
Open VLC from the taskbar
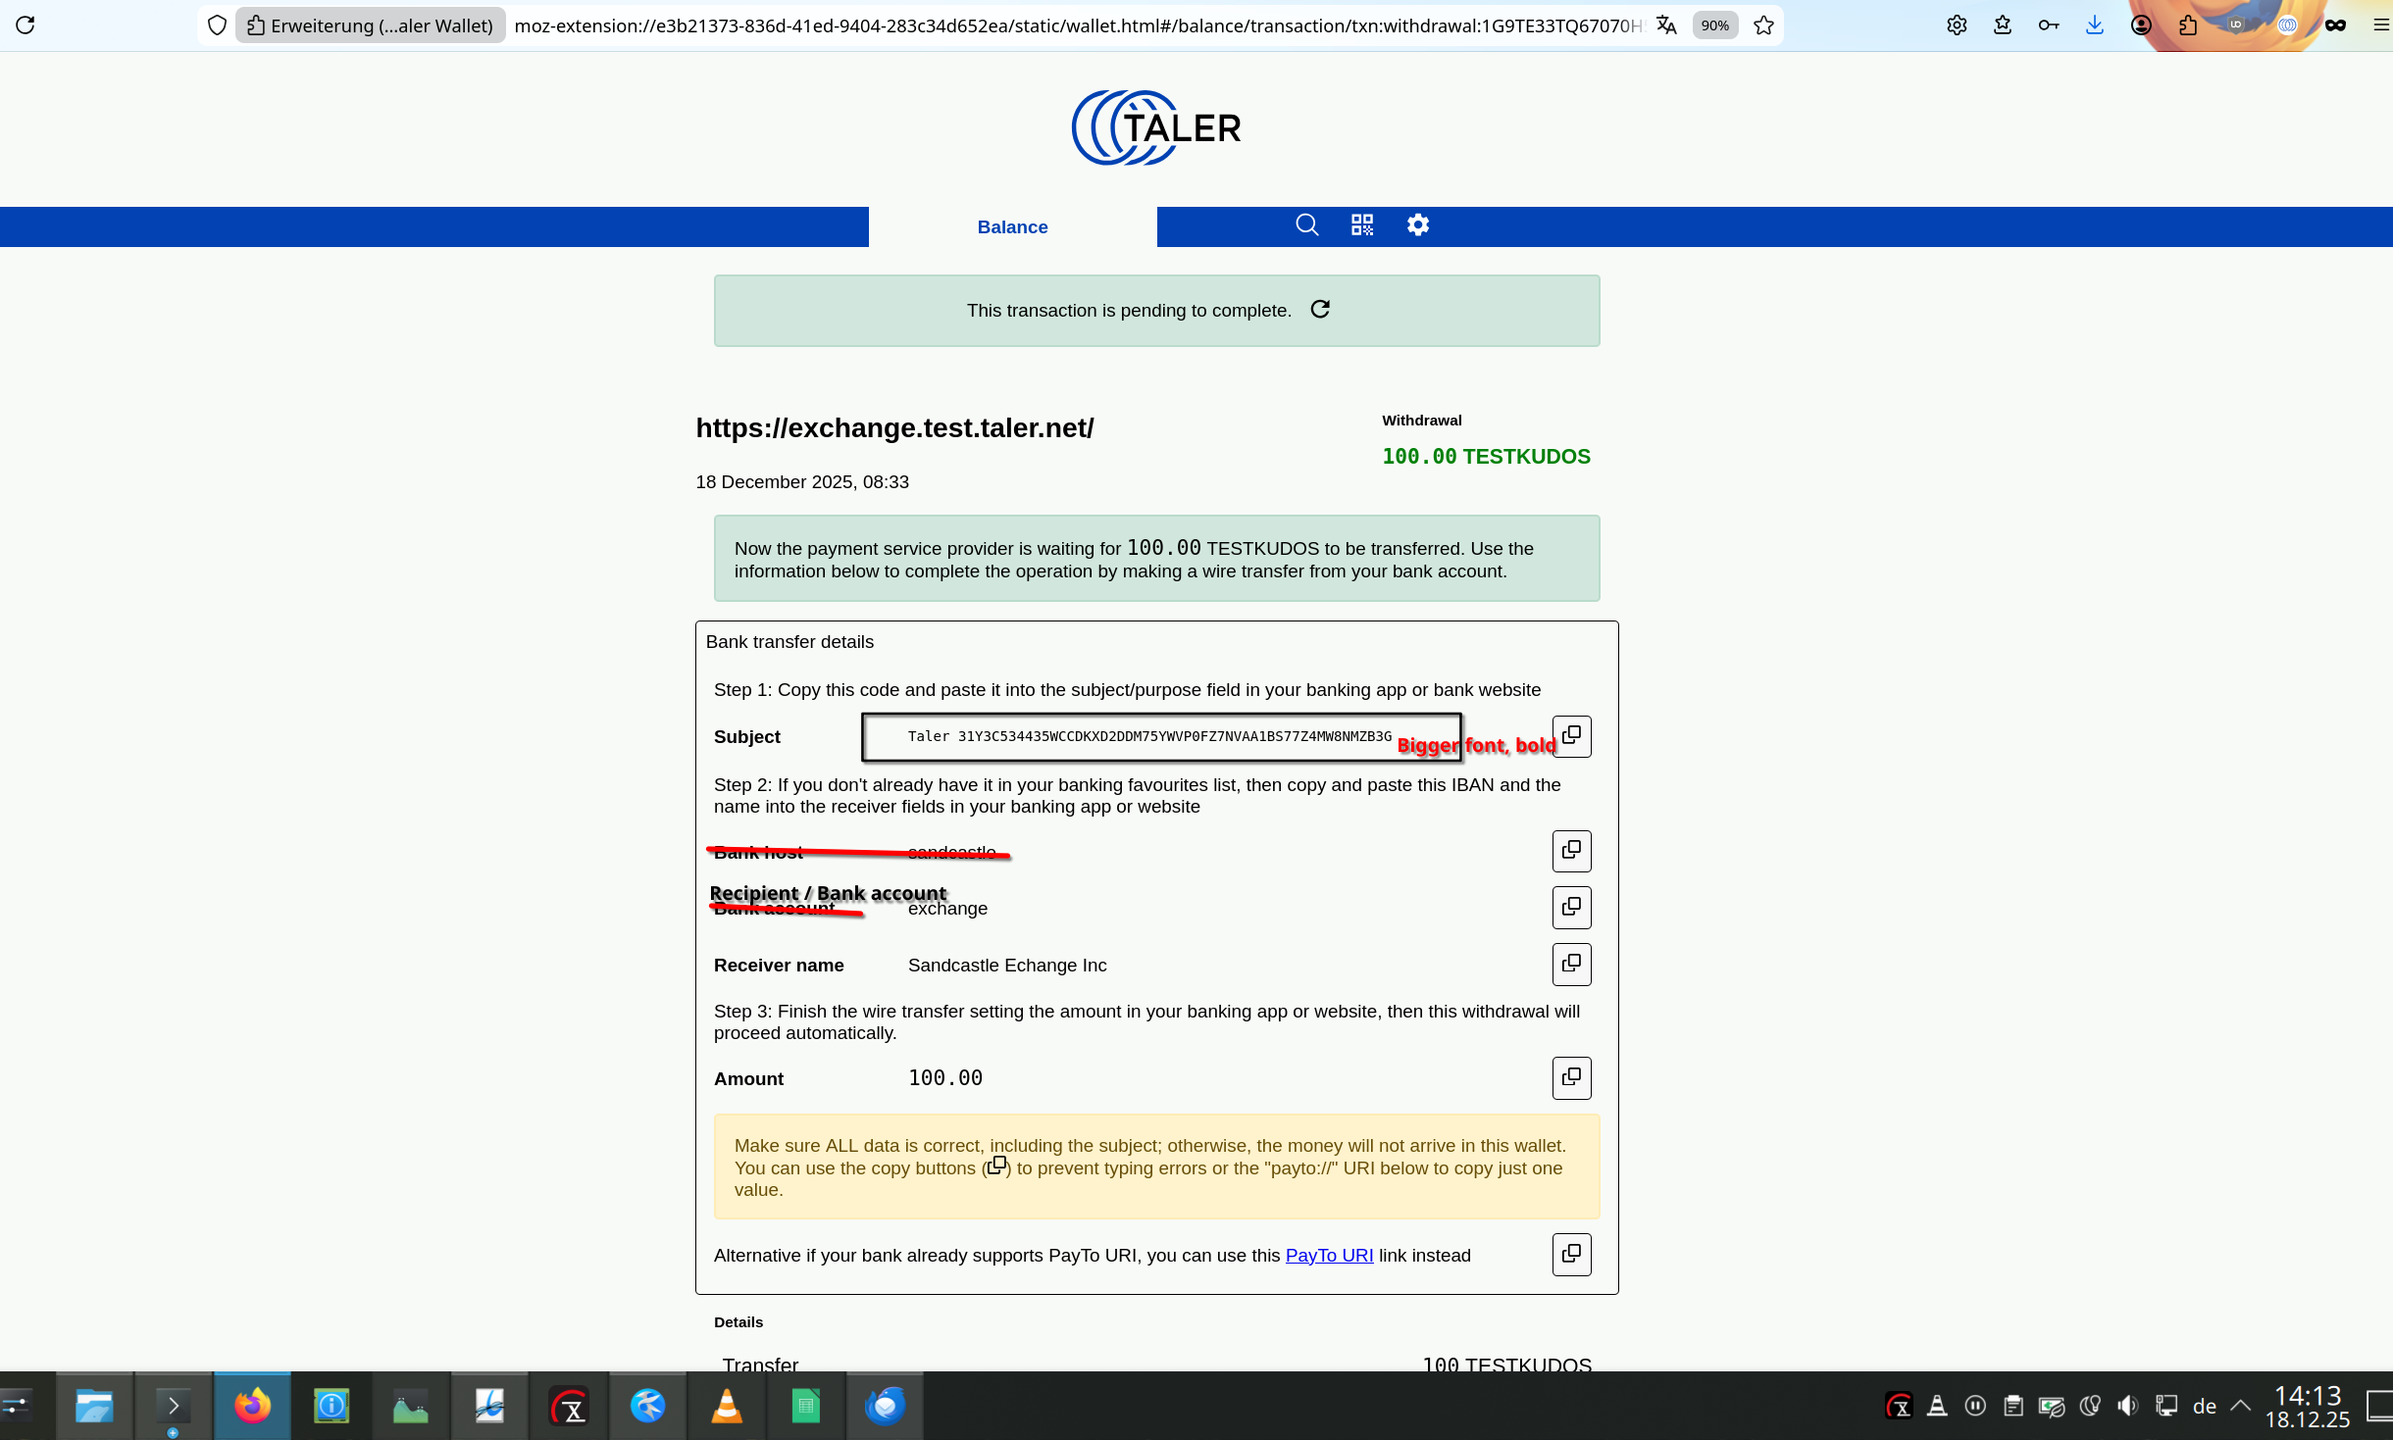point(727,1407)
